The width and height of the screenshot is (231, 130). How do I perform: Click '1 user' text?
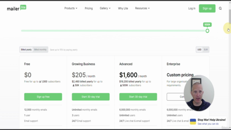(27, 115)
